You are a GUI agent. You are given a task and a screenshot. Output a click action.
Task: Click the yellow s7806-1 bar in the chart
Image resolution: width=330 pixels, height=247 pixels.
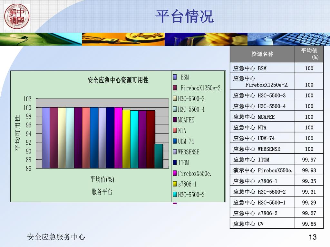click(126, 139)
